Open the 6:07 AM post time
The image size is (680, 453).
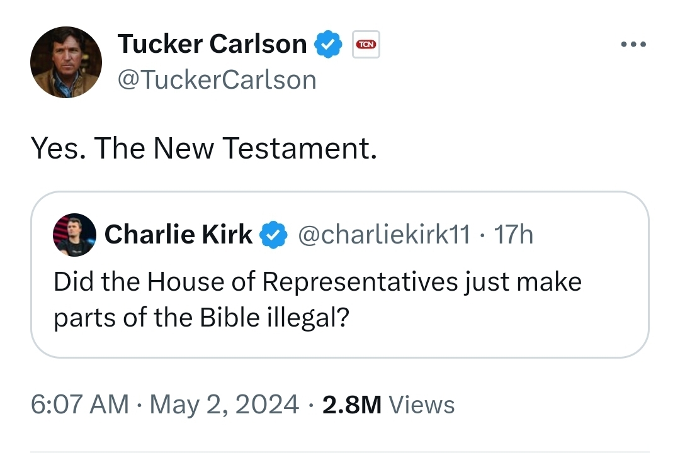(80, 404)
